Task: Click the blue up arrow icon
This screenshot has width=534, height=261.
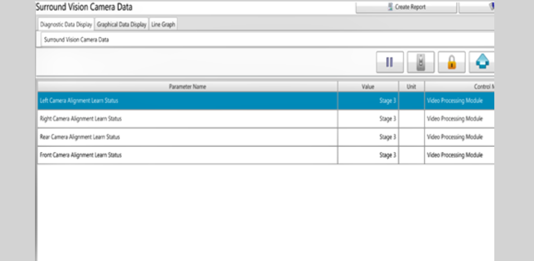Action: [x=482, y=62]
